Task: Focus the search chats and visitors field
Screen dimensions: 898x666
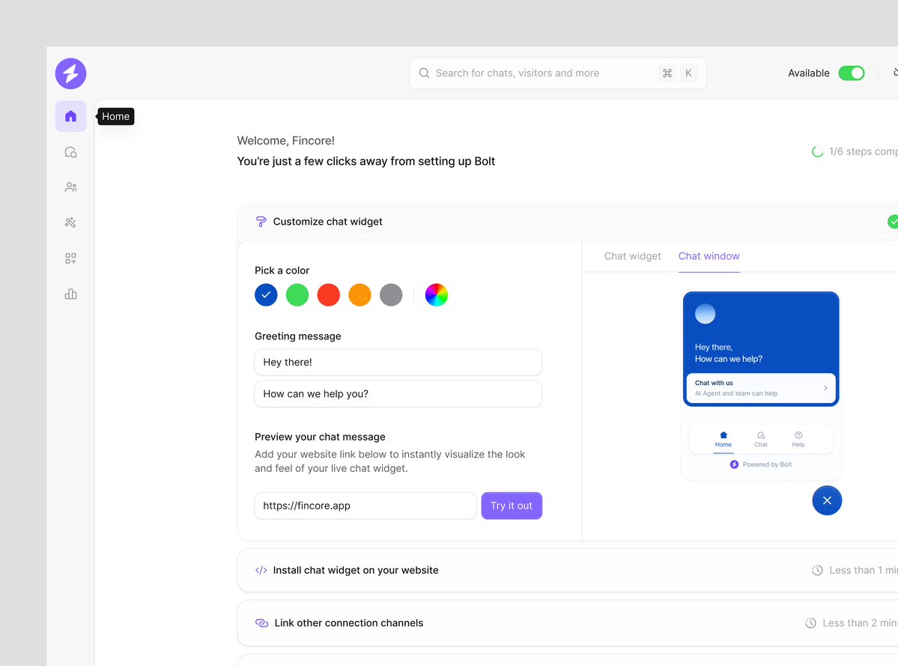Action: pos(558,73)
